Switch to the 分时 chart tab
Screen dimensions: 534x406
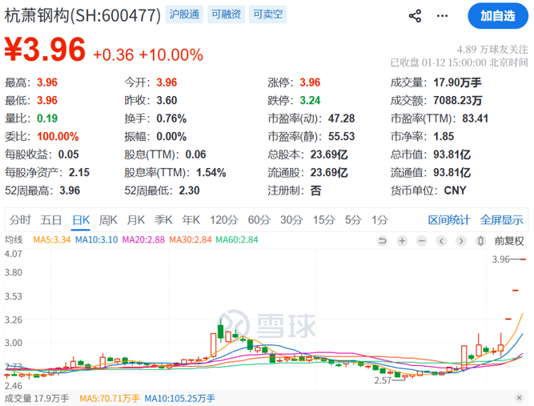pos(20,219)
